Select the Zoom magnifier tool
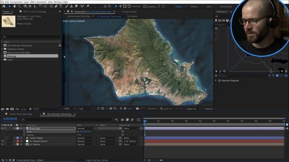 [x=19, y=6]
